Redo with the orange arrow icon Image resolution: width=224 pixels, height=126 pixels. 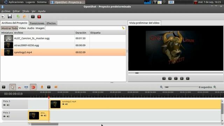[24, 16]
